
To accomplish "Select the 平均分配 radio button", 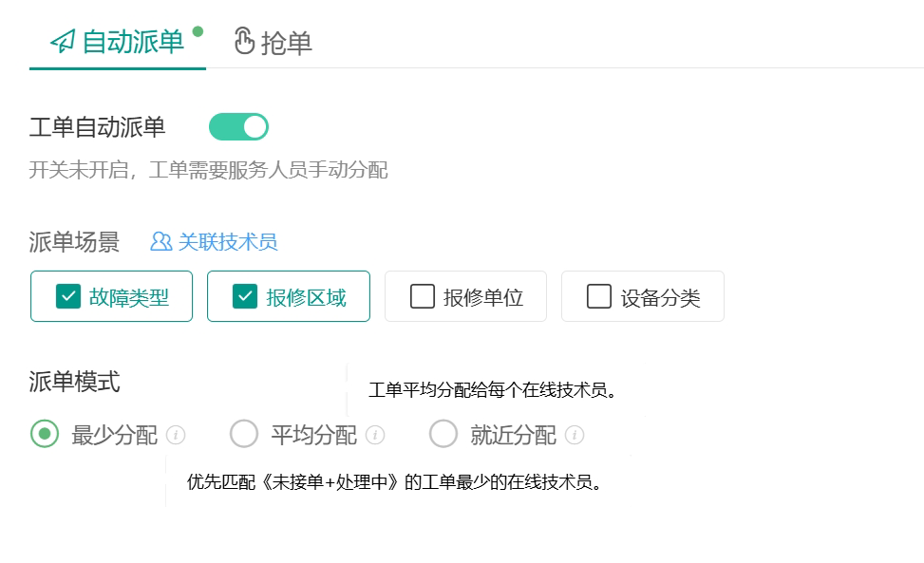I will point(244,434).
